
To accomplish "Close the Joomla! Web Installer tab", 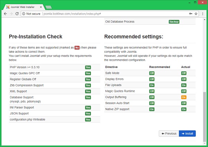I will (41, 7).
